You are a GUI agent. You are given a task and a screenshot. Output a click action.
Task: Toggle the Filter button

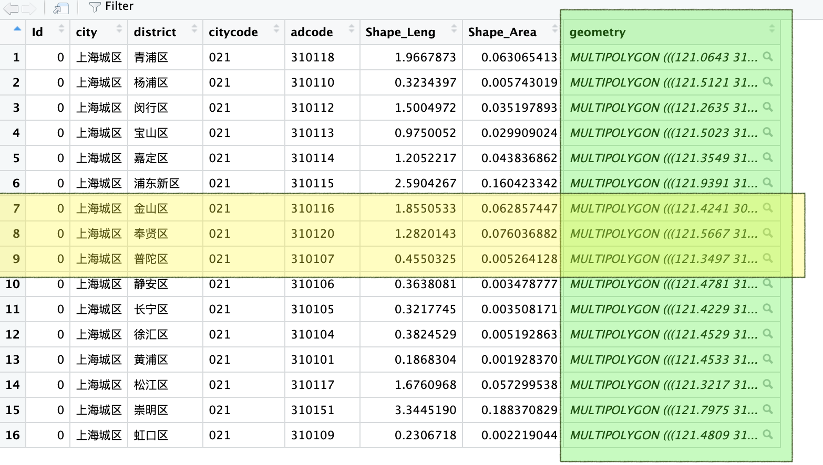(111, 7)
